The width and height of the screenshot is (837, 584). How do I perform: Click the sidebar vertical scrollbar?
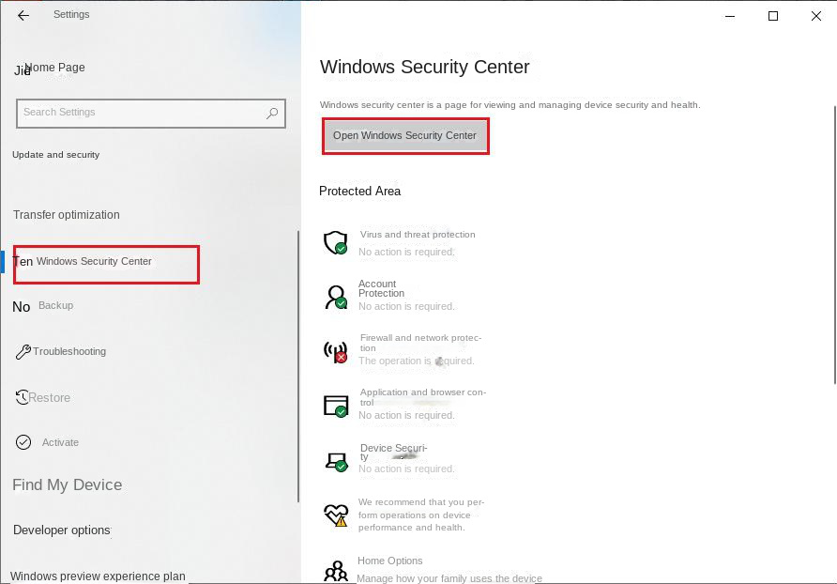(298, 366)
